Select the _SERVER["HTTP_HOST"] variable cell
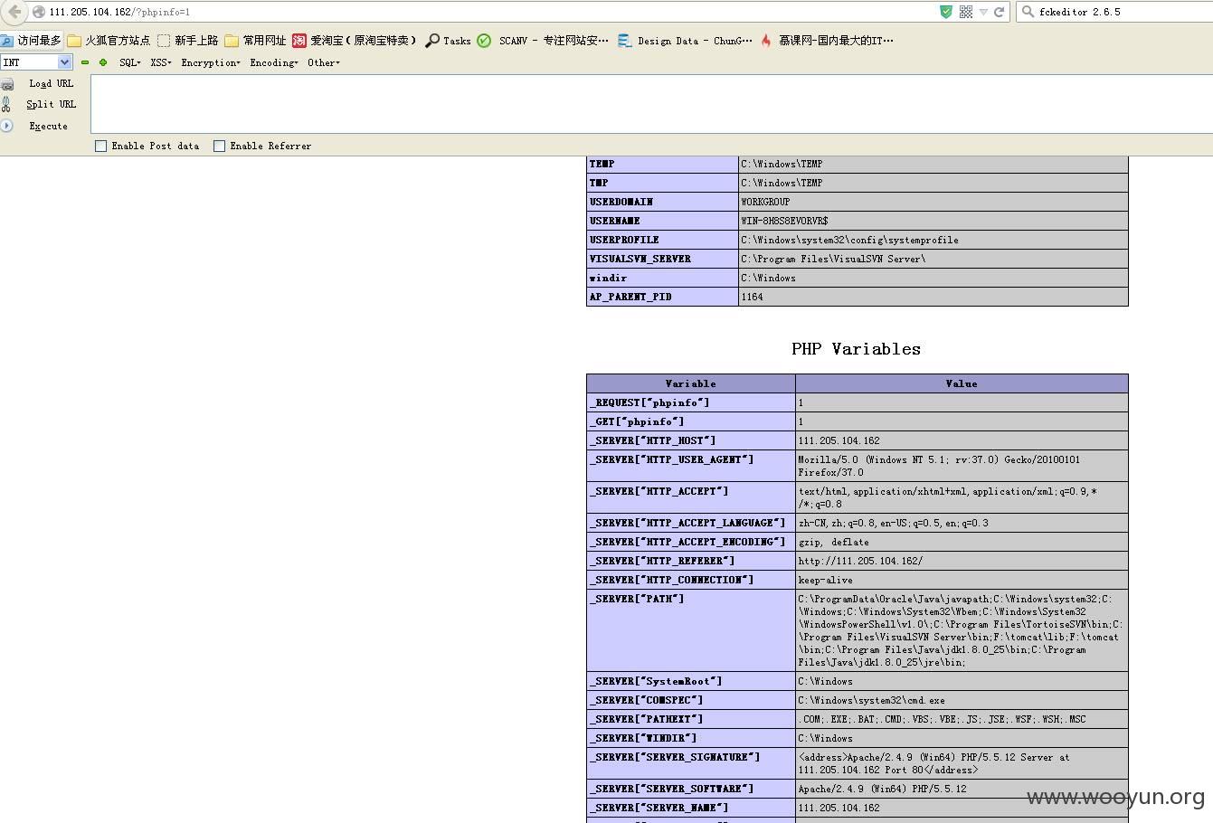The height and width of the screenshot is (823, 1213). (691, 440)
